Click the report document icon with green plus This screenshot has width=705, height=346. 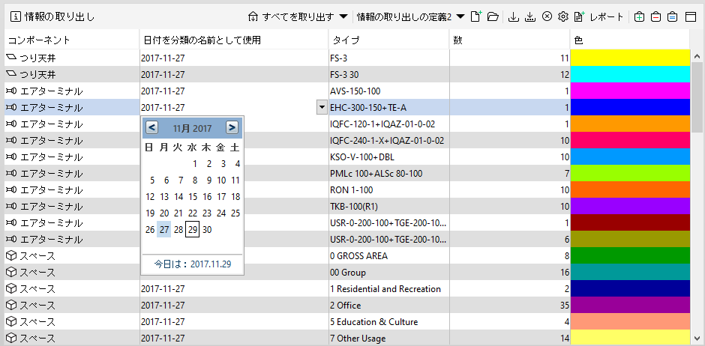[580, 17]
